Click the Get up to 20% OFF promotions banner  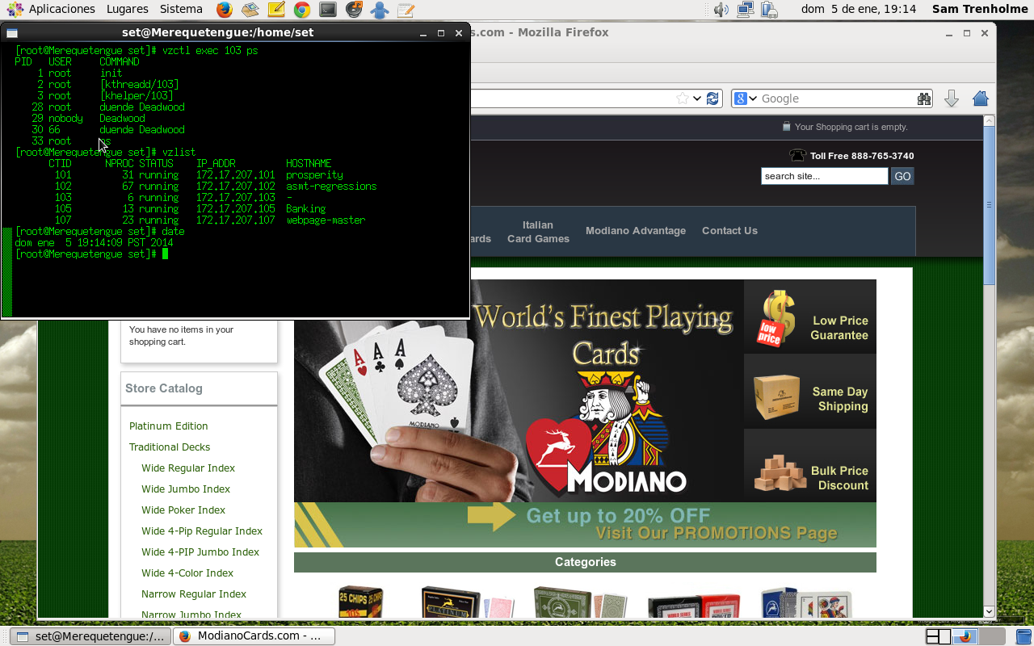[x=585, y=525]
